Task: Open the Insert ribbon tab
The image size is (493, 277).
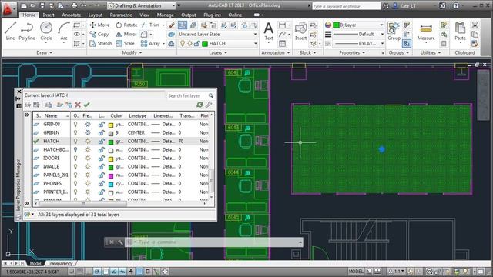Action: tap(49, 15)
